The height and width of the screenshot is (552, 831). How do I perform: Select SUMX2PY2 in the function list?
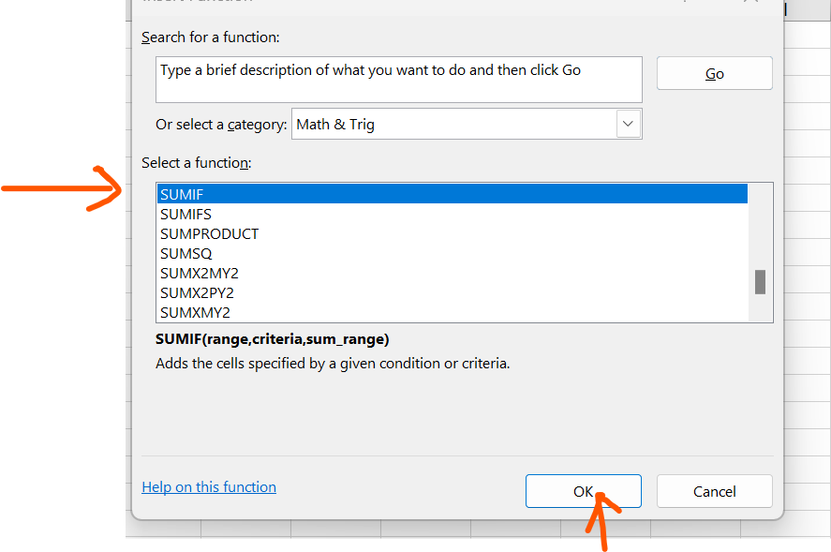453,292
